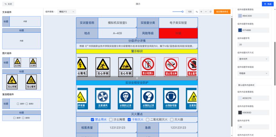This screenshot has height=137, width=276.
Task: Click the 关闭 back button
Action: click(x=8, y=4)
